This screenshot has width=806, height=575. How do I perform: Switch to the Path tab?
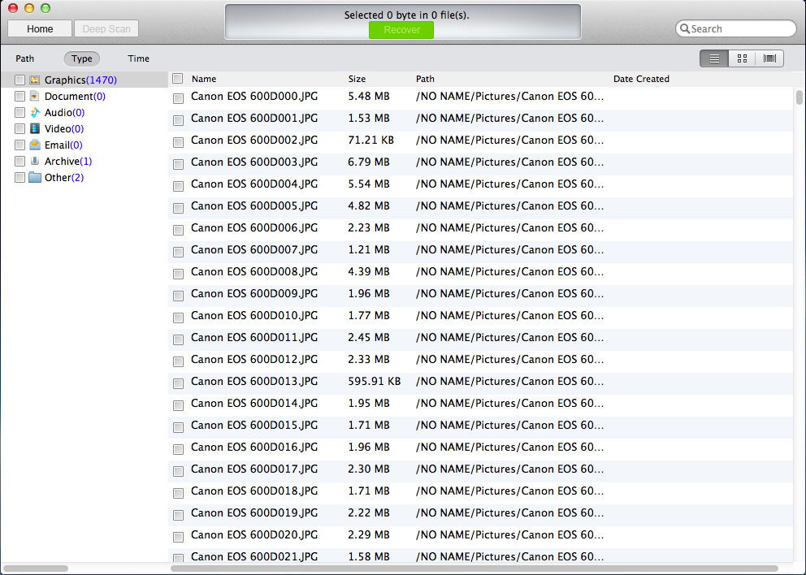[24, 58]
